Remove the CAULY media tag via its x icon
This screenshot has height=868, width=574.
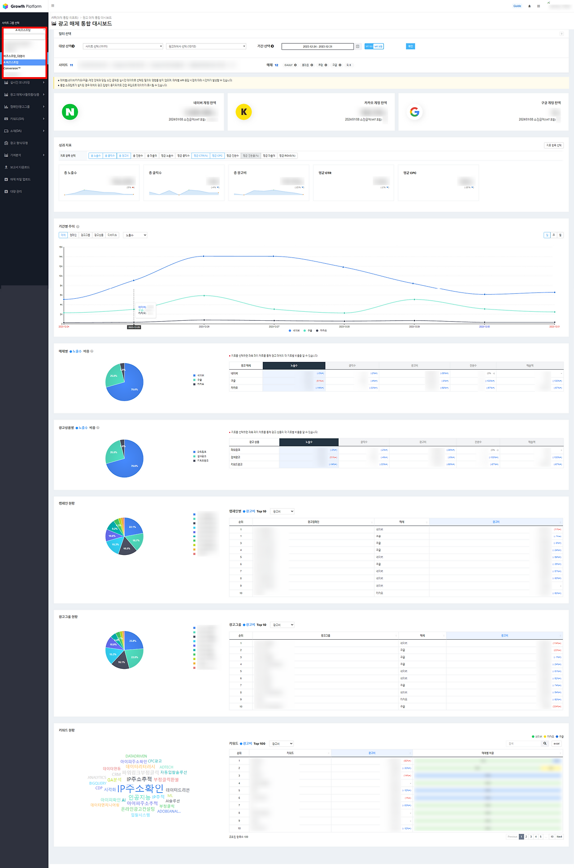click(x=295, y=65)
